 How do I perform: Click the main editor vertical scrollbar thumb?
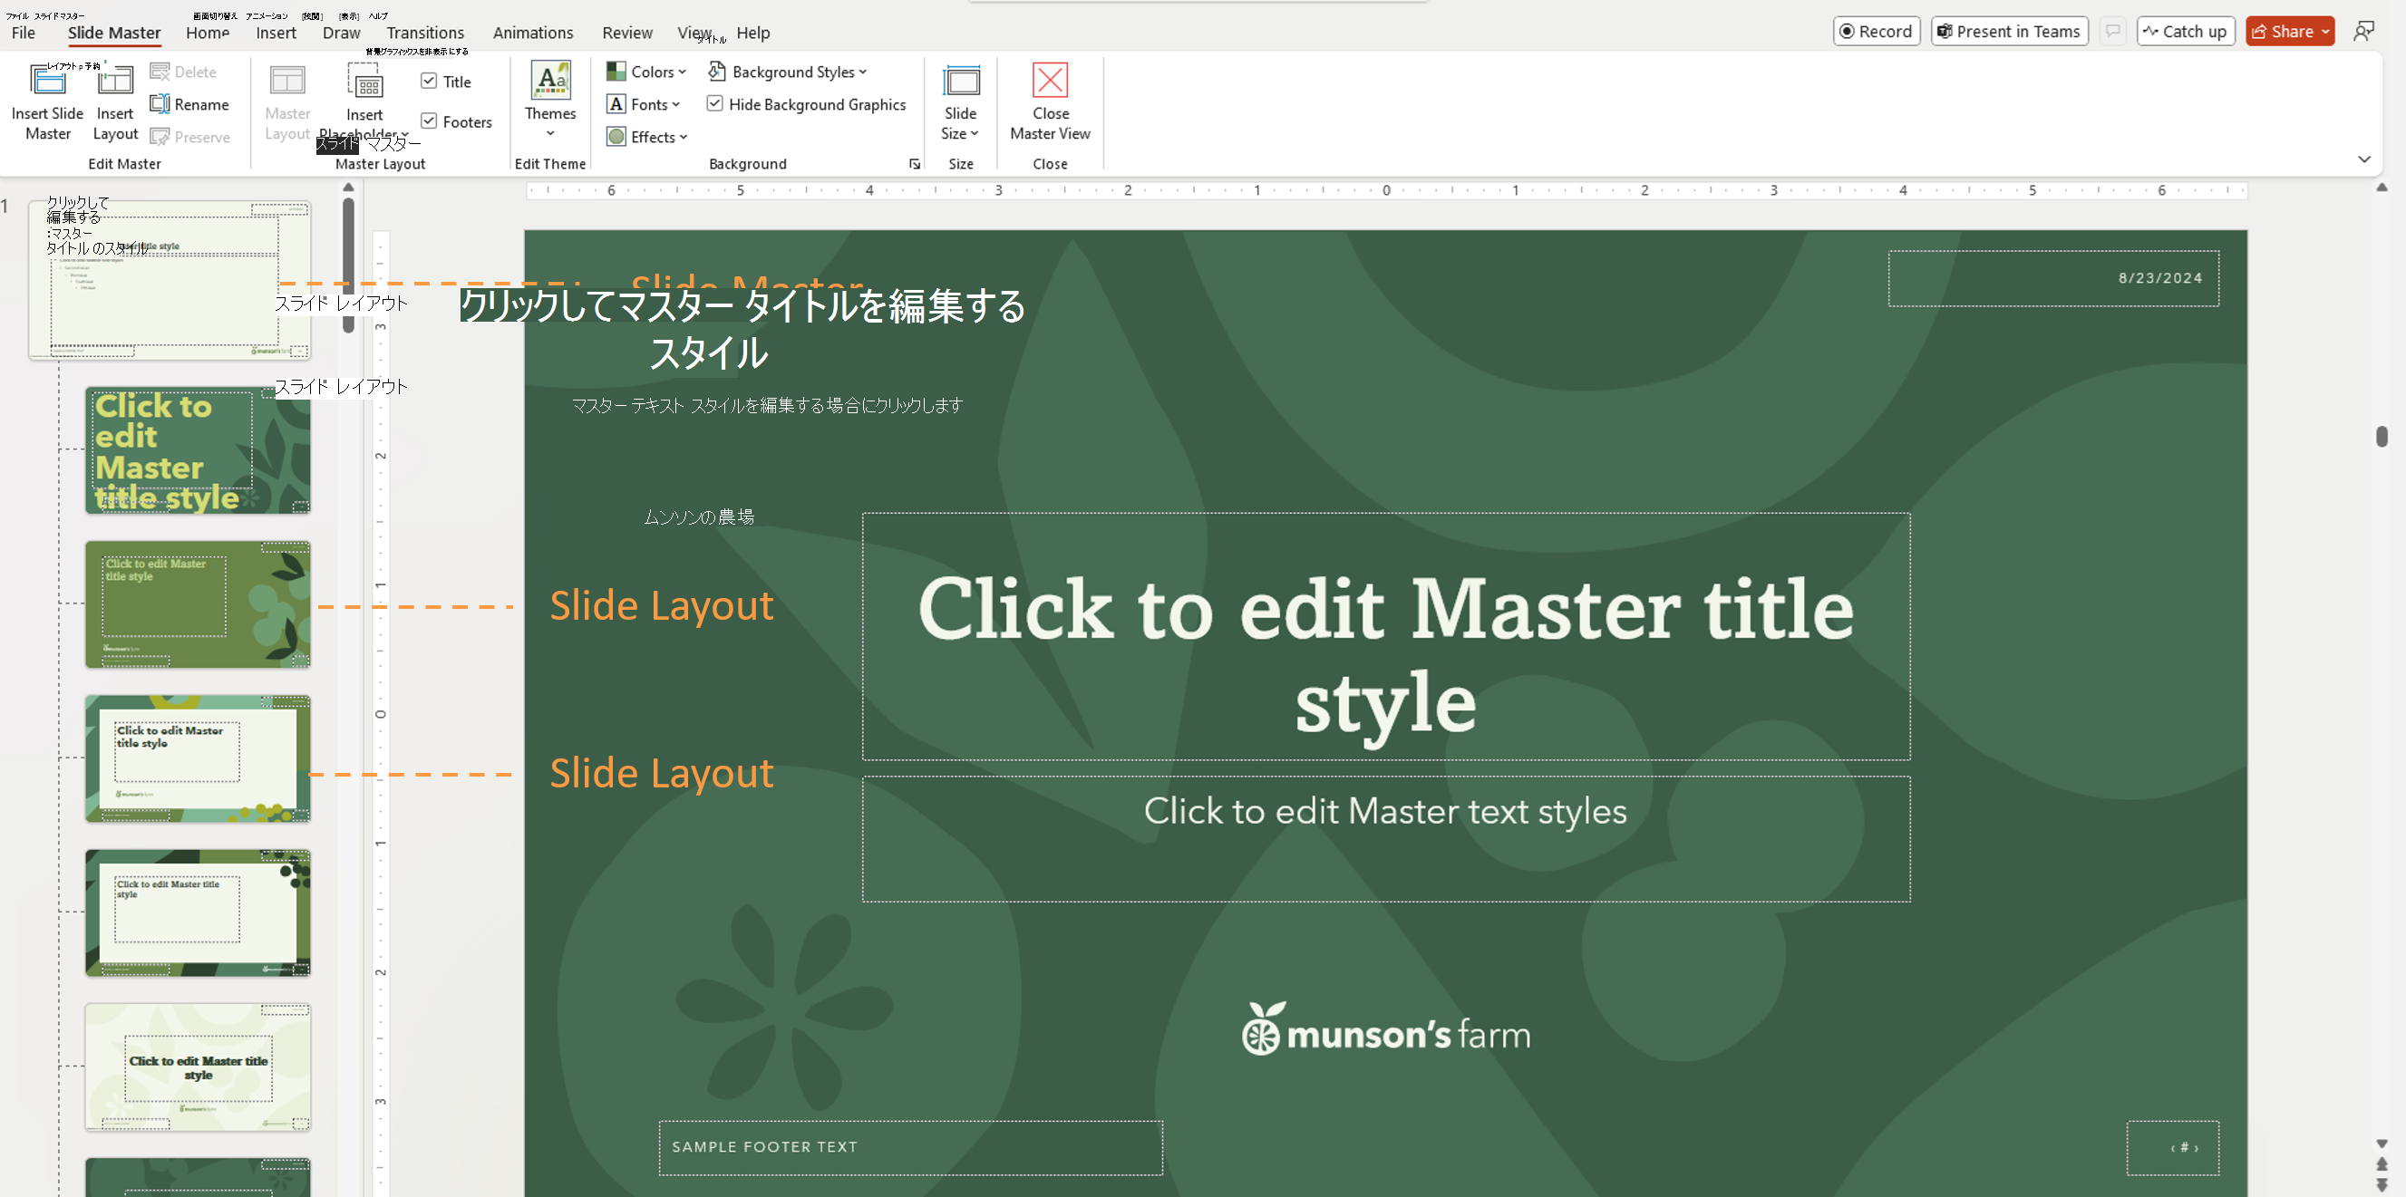(2382, 436)
